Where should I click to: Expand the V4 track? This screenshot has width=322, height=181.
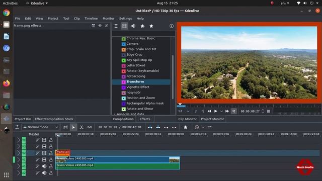click(19, 140)
